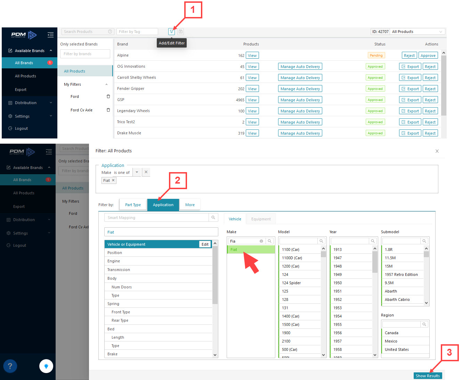Viewport: 462px width, 380px height.
Task: Click the Region search magnifier icon
Action: (x=424, y=324)
